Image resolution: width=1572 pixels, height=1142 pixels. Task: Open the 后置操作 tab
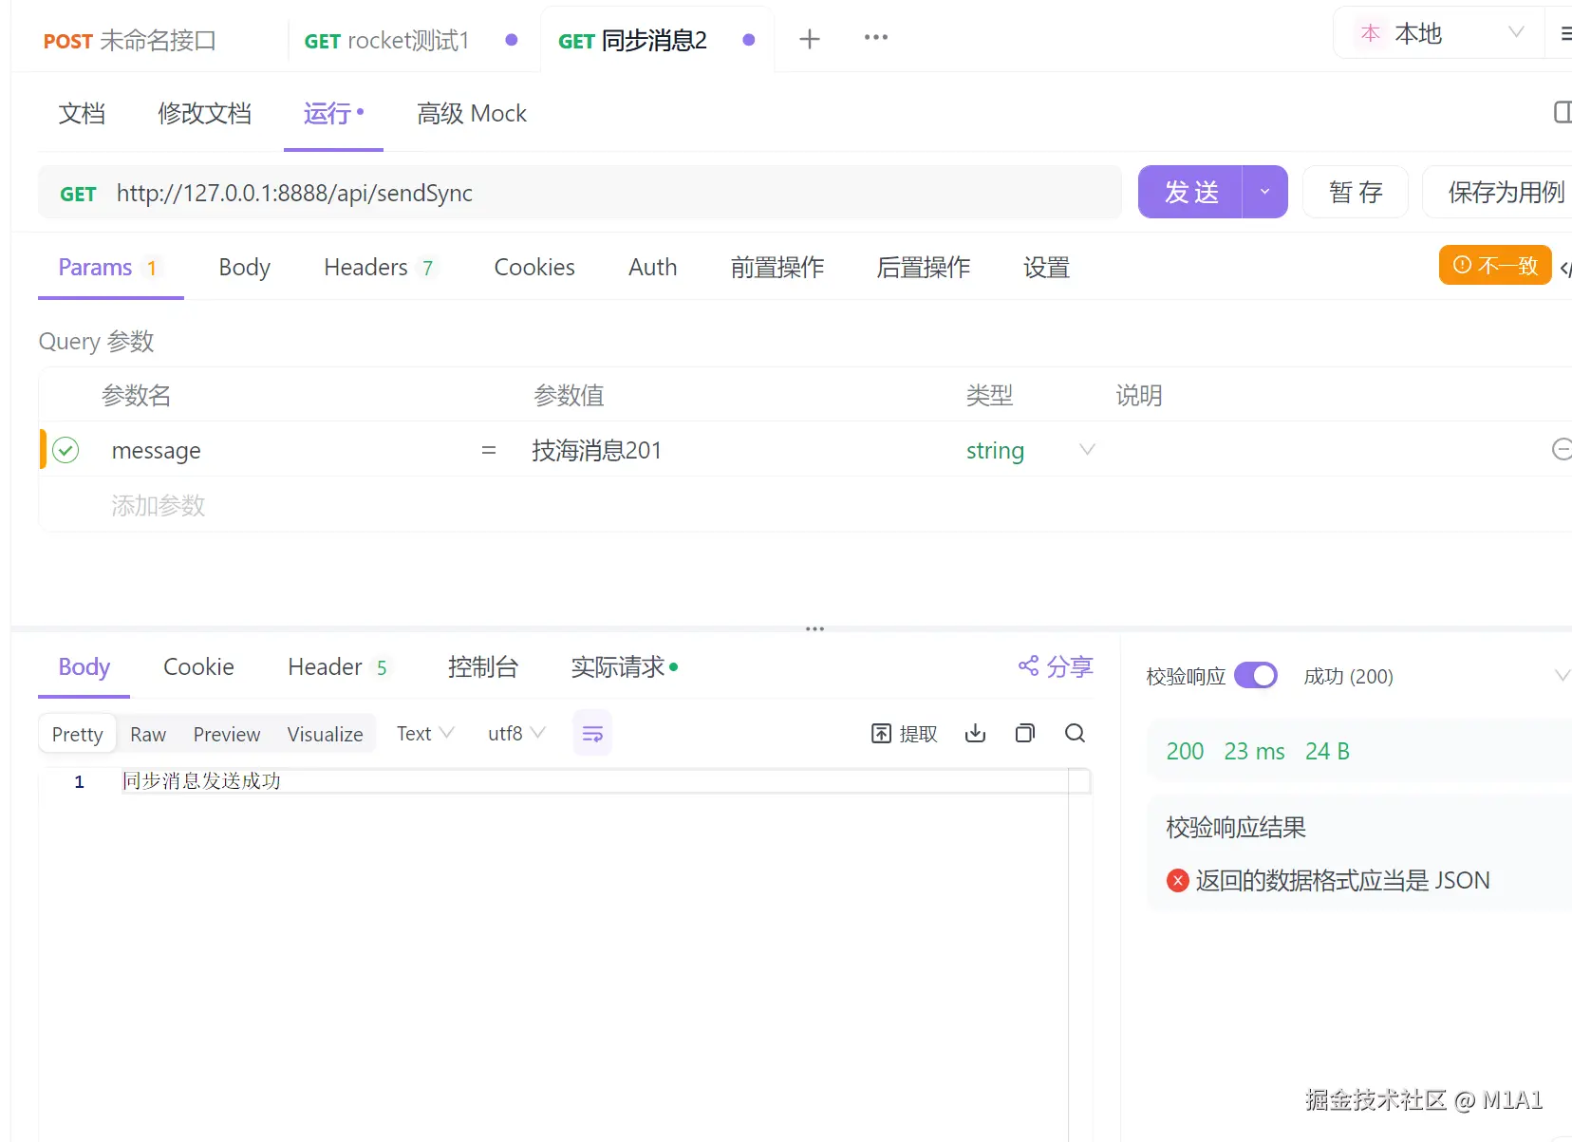pos(924,268)
